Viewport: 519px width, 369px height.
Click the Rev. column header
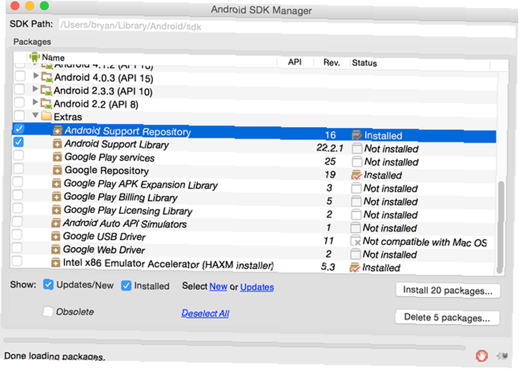pos(331,63)
